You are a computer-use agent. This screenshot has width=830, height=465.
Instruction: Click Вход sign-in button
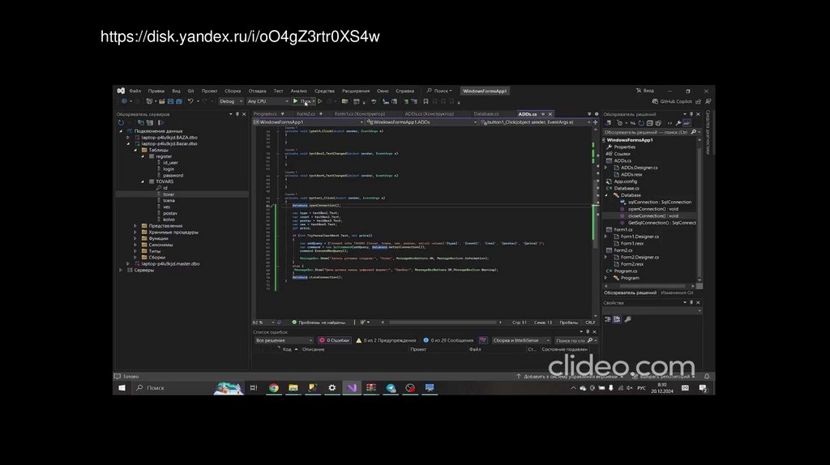(644, 91)
